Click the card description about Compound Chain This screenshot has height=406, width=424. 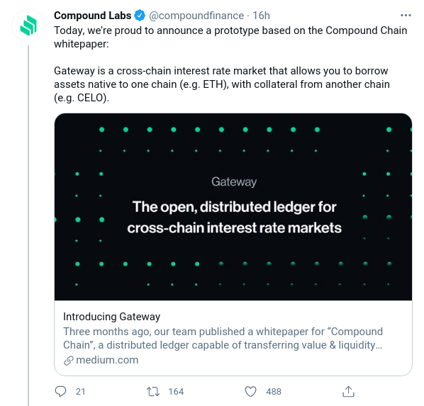223,338
